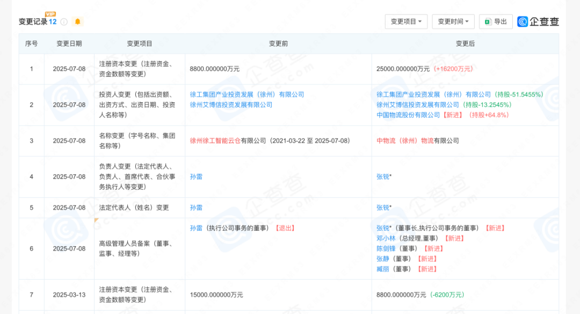Screen dimensions: 580x314
Task: Click 孙雷 marked 退出 in 高级管理人员备案 row
Action: (196, 228)
